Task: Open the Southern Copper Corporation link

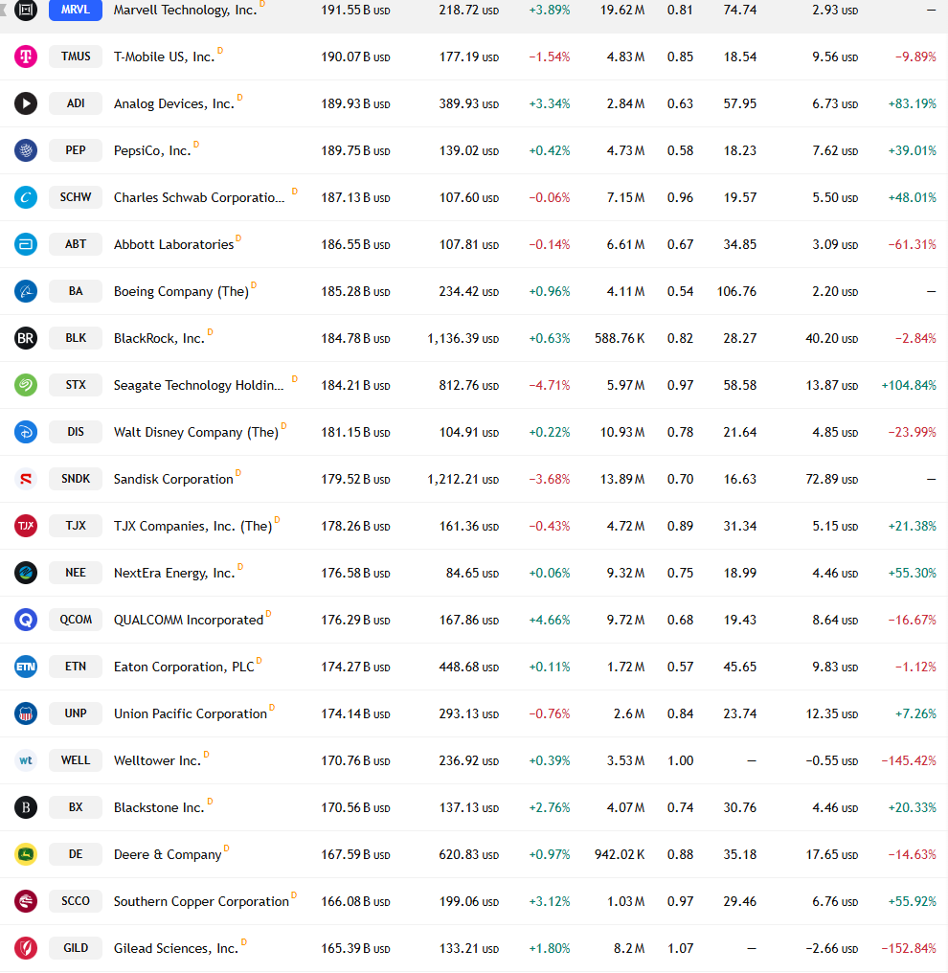Action: tap(201, 901)
